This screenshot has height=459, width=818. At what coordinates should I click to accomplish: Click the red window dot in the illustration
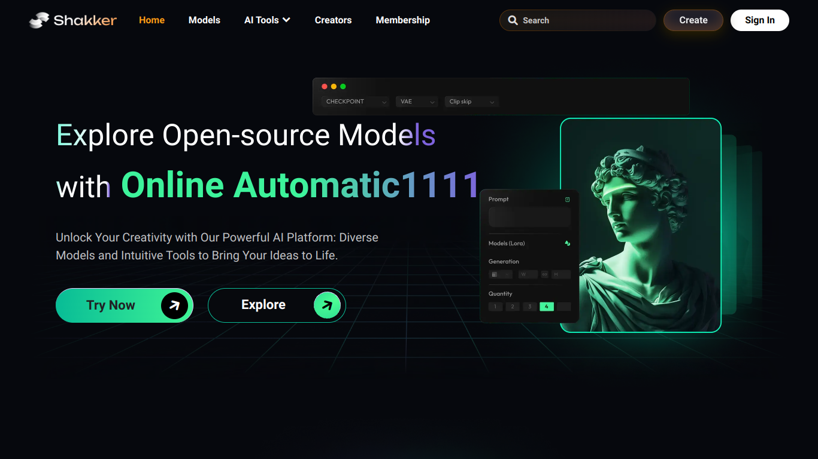pyautogui.click(x=325, y=87)
